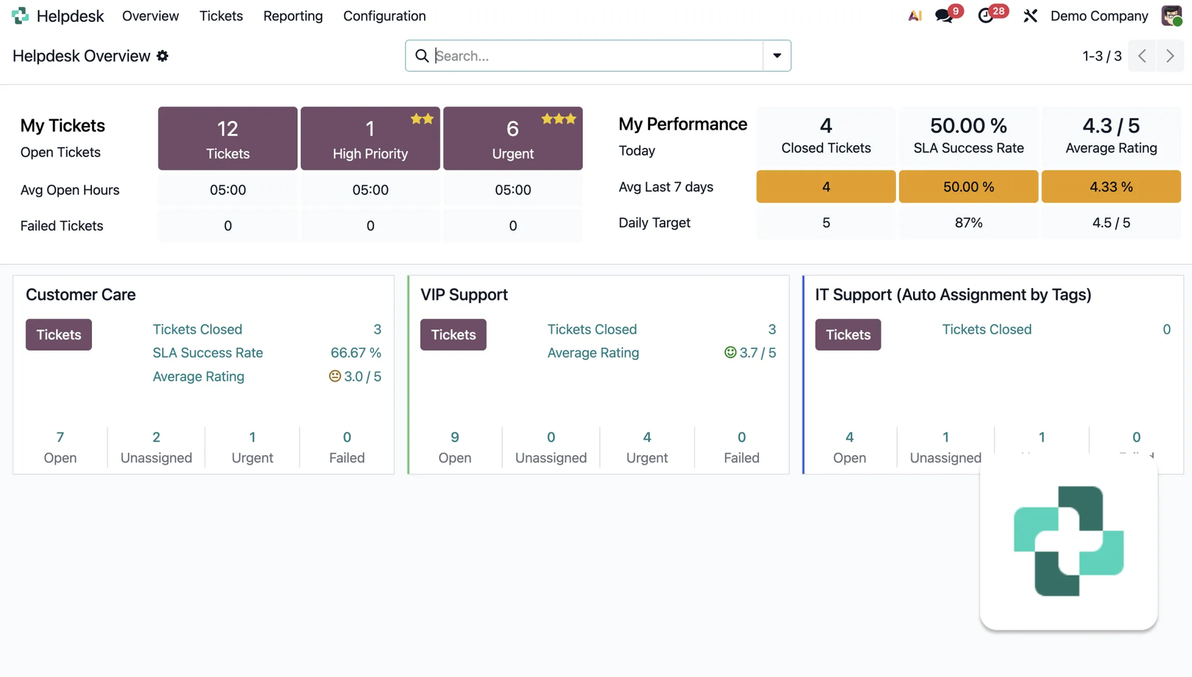Open IT Support 1 Unassigned tickets

[x=946, y=447]
